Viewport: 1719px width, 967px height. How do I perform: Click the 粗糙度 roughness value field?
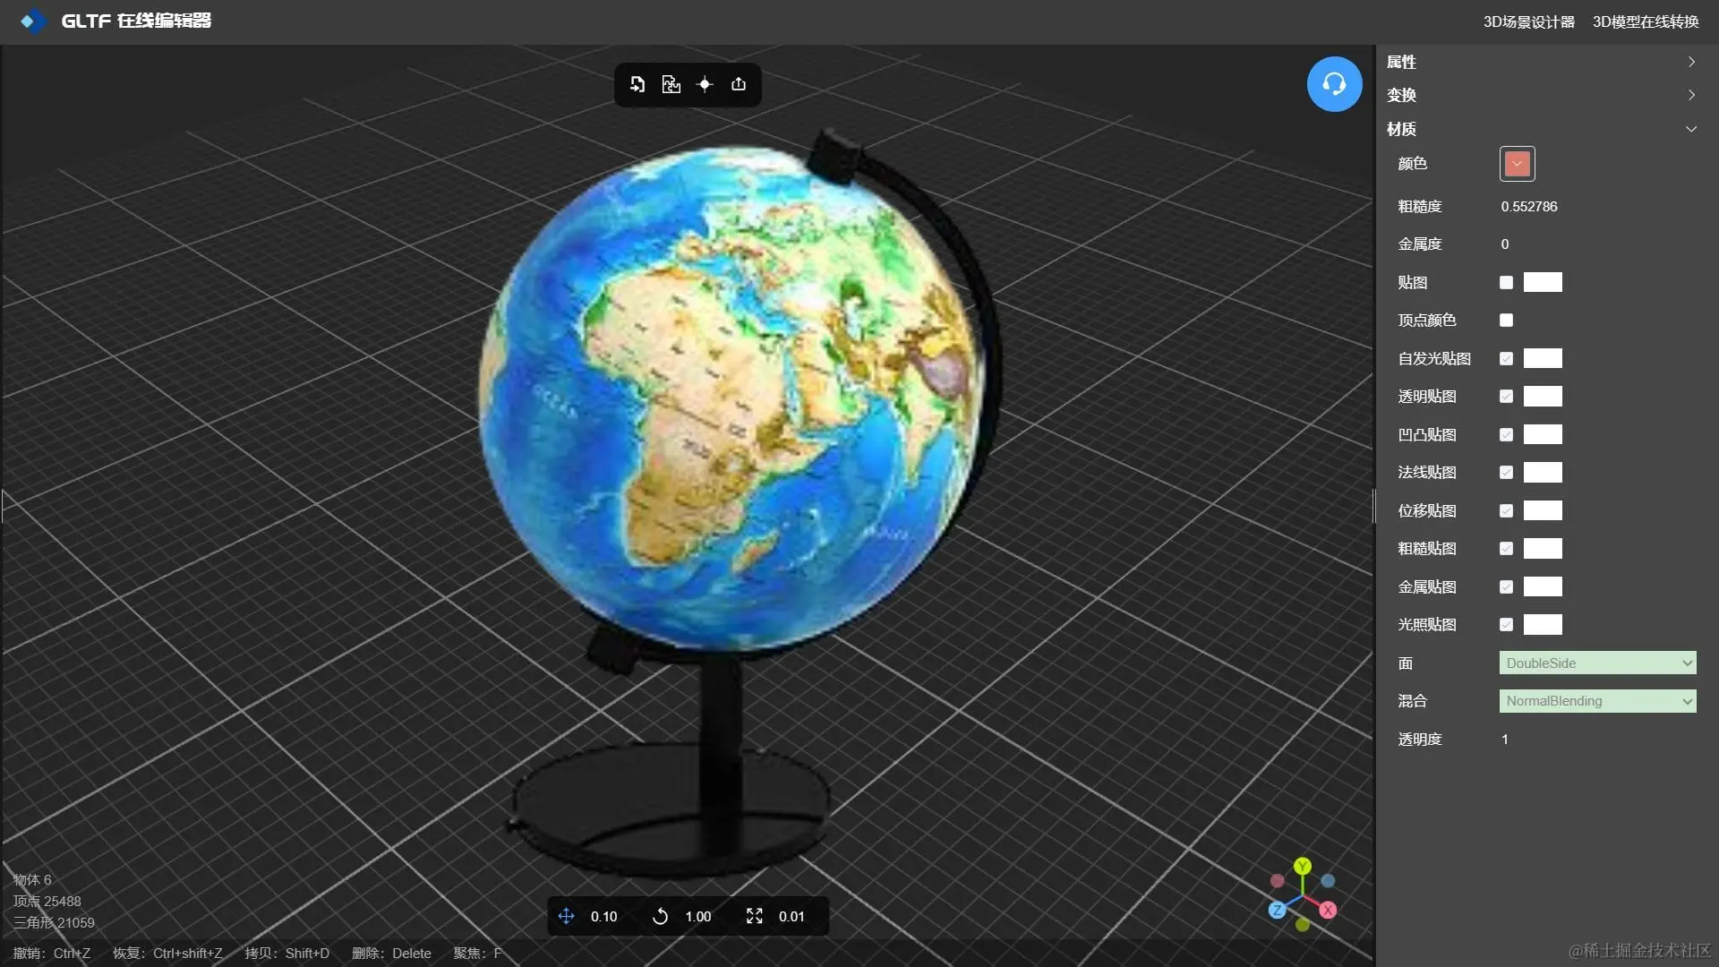(1529, 207)
